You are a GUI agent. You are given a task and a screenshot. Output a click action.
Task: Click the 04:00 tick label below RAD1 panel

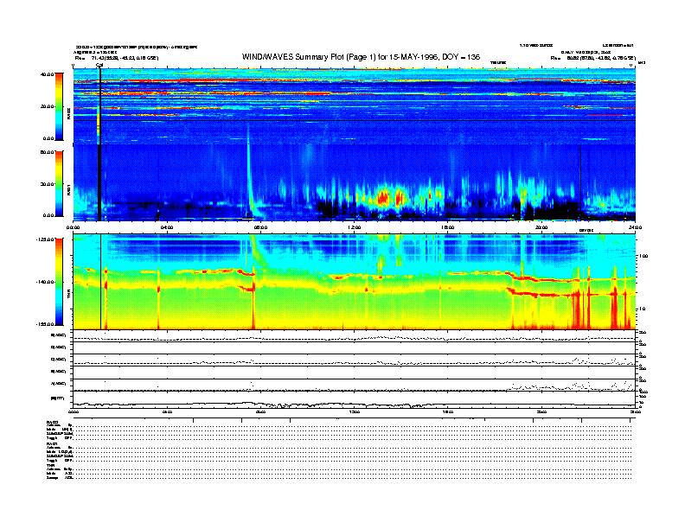[x=167, y=227]
